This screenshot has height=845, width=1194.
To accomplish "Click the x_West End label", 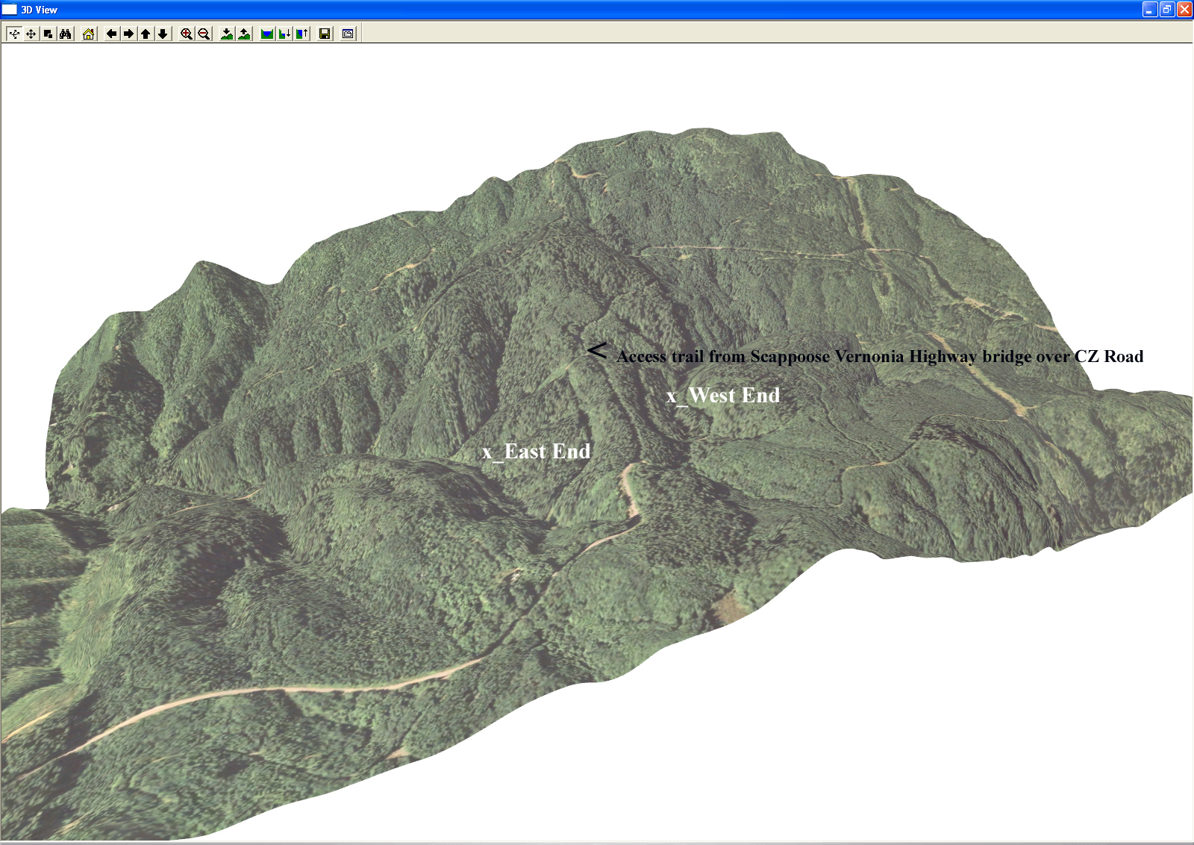I will tap(723, 396).
